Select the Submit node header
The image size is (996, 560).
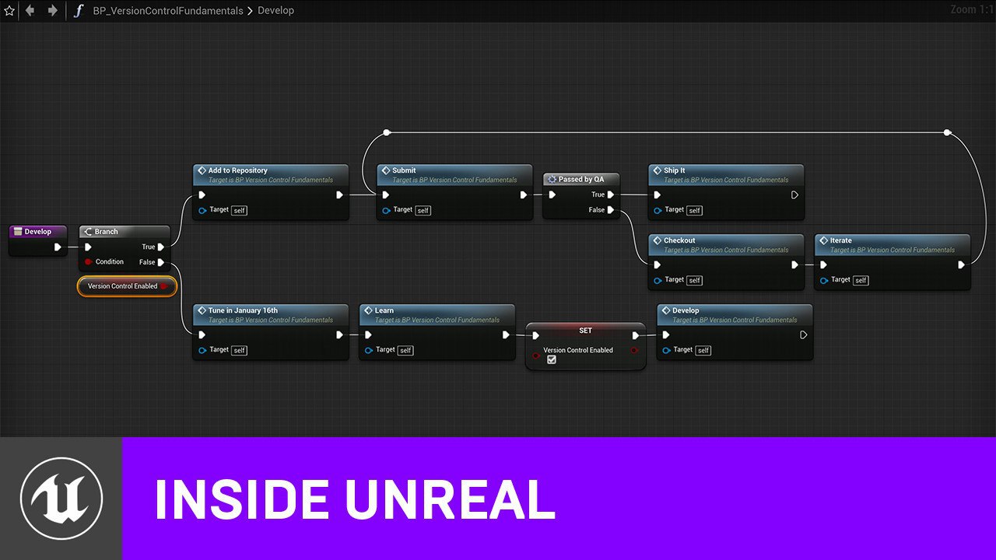(454, 174)
